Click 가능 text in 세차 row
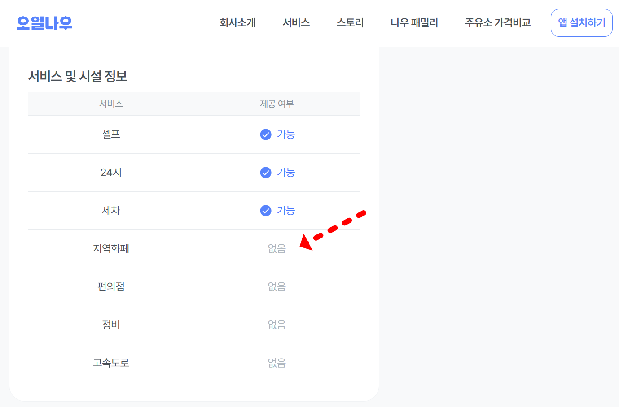This screenshot has width=619, height=407. [x=286, y=210]
